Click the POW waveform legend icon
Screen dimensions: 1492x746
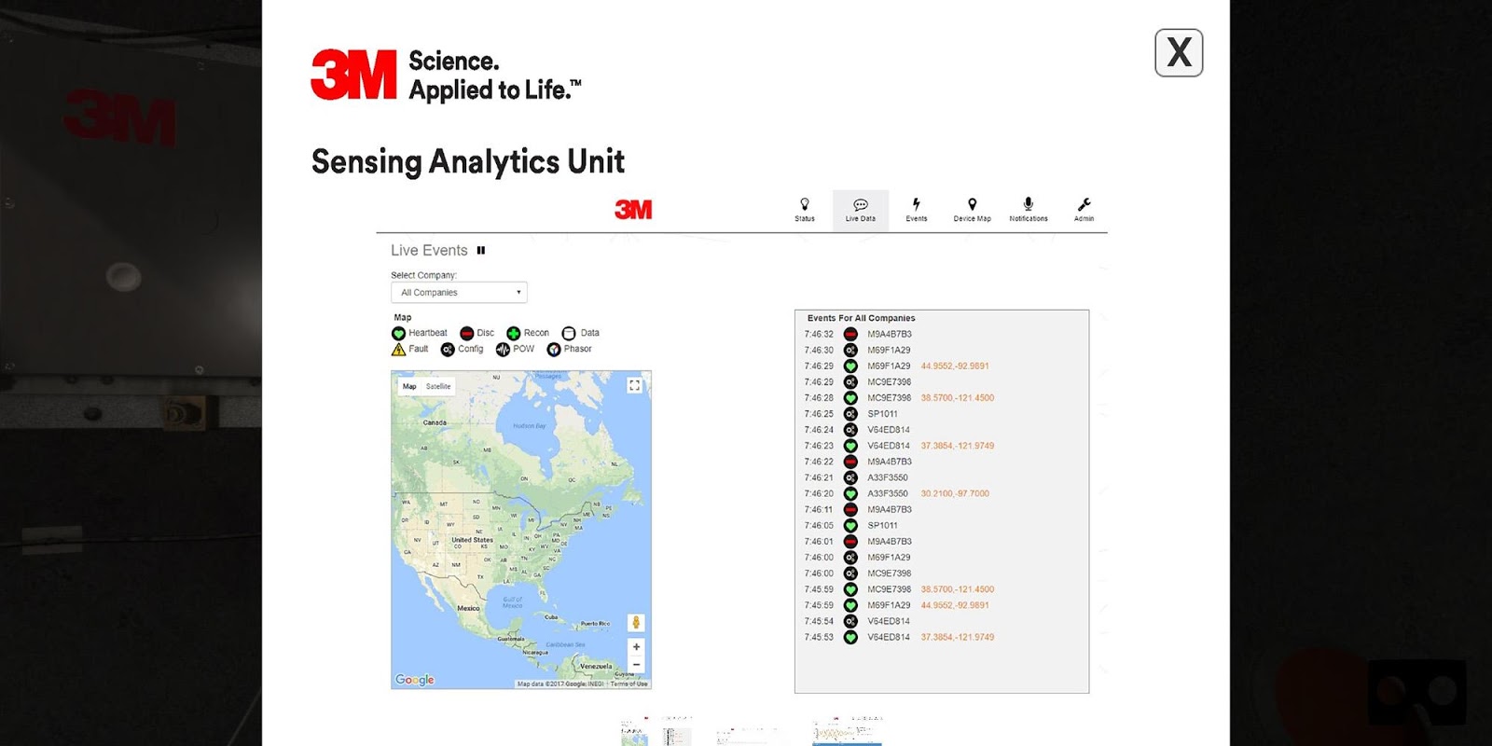point(503,350)
